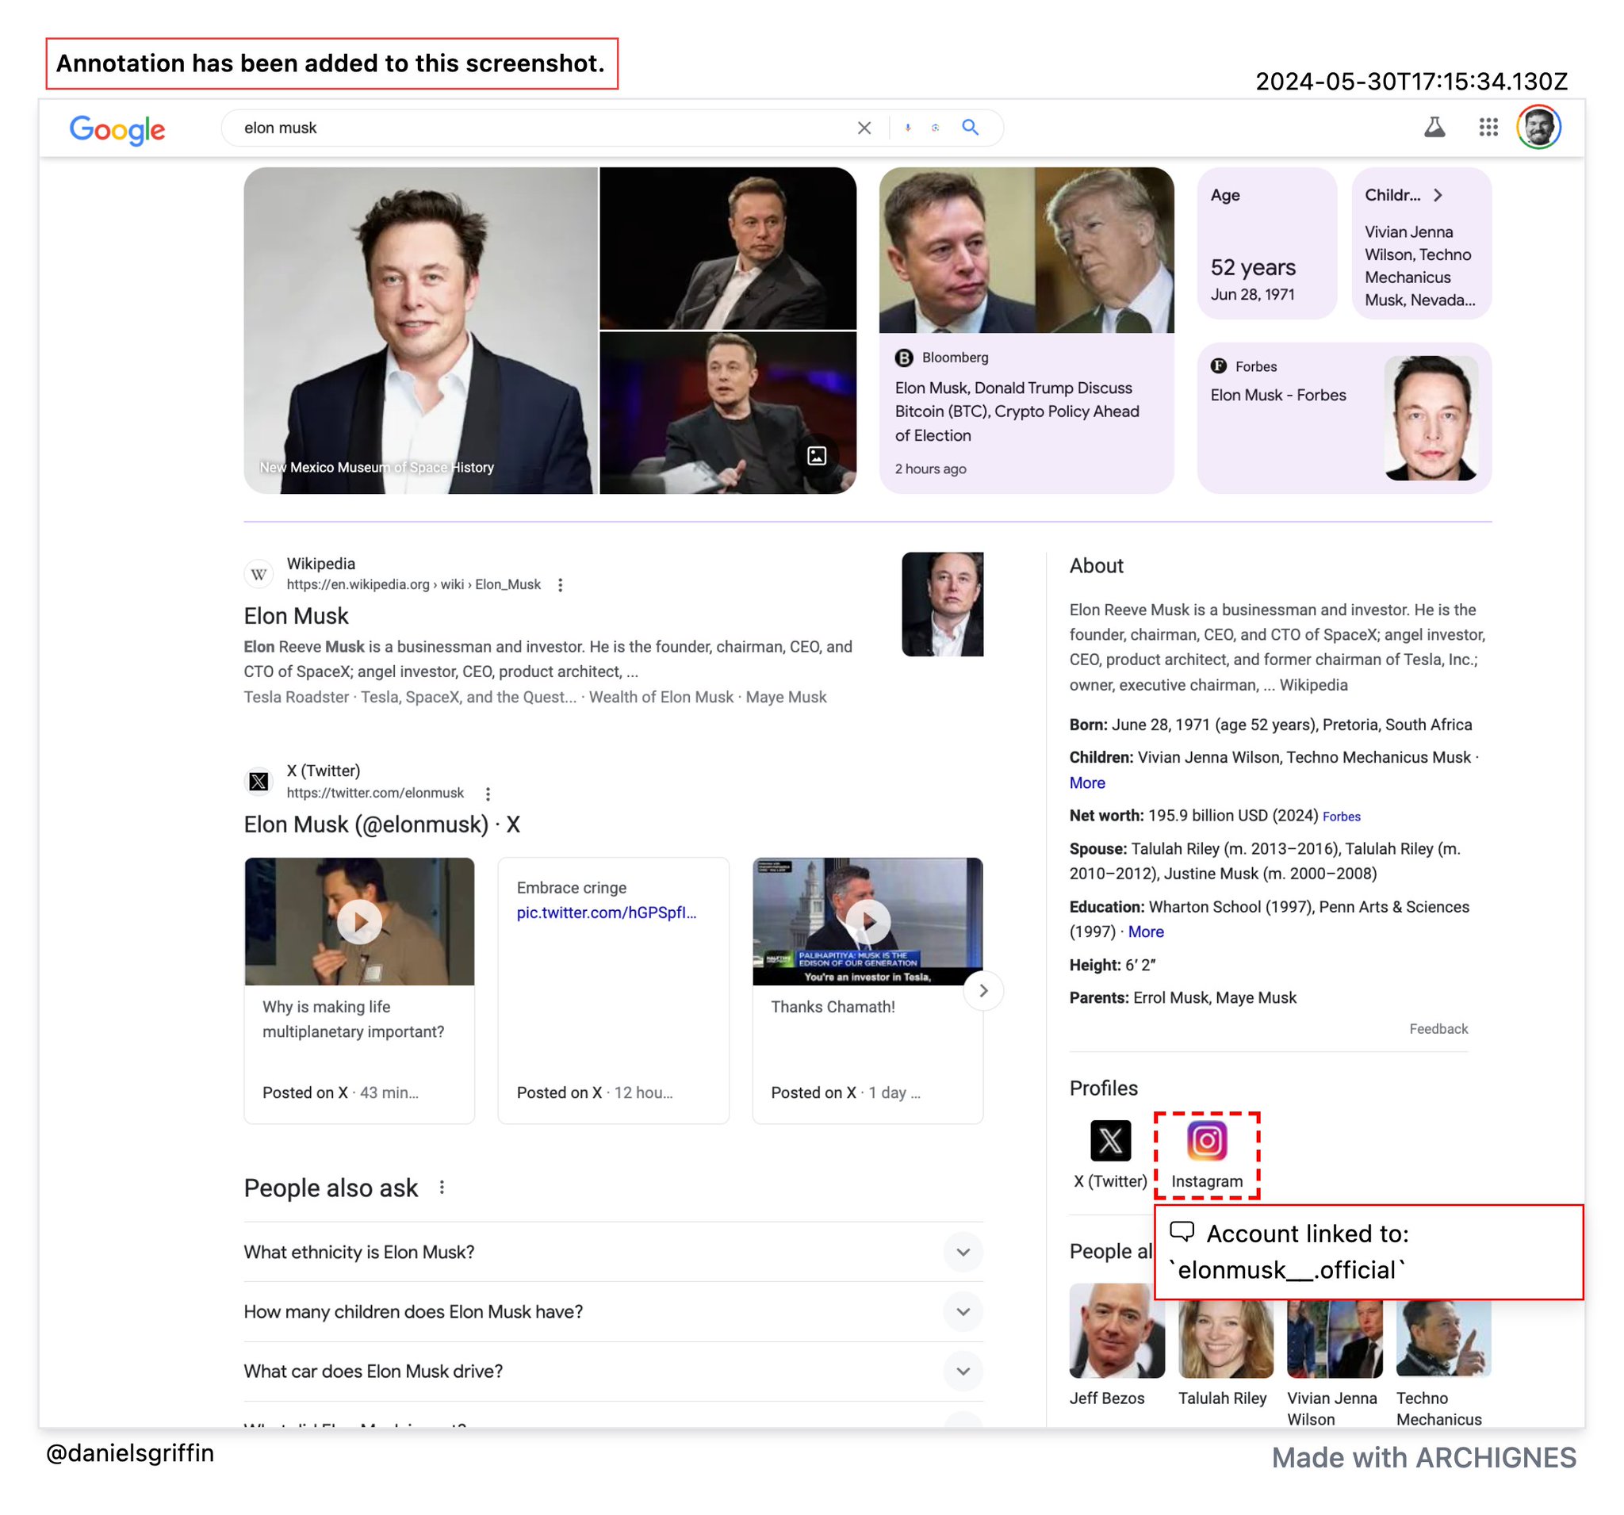Image resolution: width=1624 pixels, height=1515 pixels.
Task: Open the X (Twitter) profile icon
Action: pyautogui.click(x=1110, y=1141)
